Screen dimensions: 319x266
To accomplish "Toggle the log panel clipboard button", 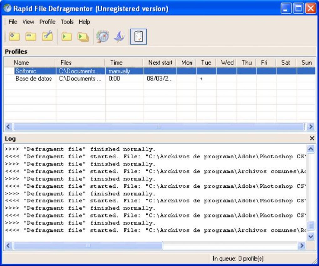I will 138,36.
